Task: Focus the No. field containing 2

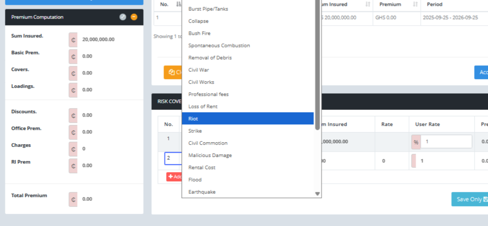Action: (172, 158)
